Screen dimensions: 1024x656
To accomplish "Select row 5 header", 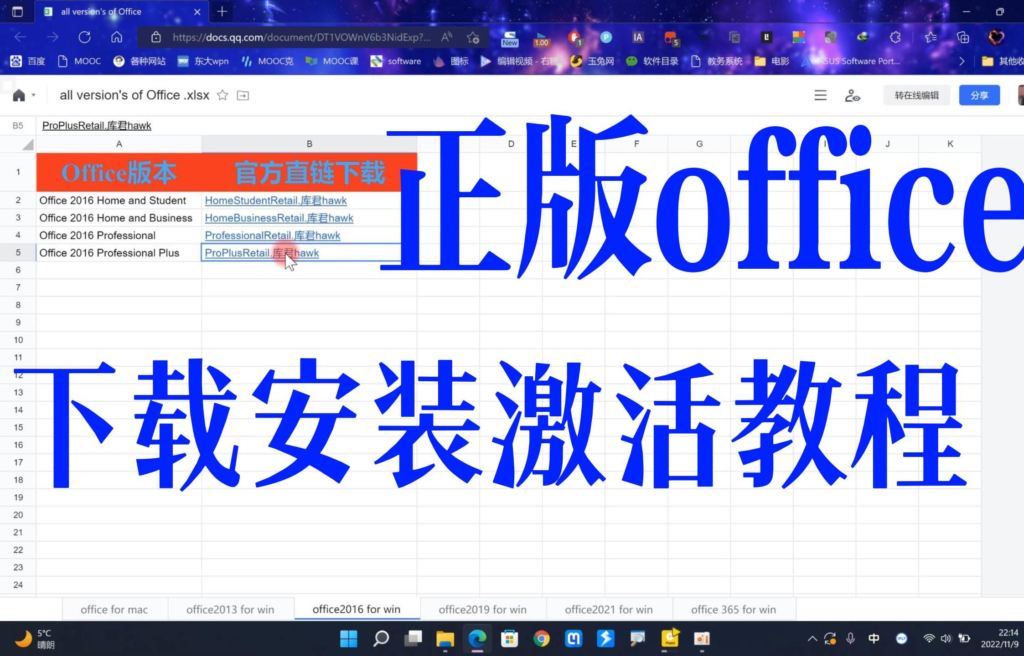I will pyautogui.click(x=18, y=252).
